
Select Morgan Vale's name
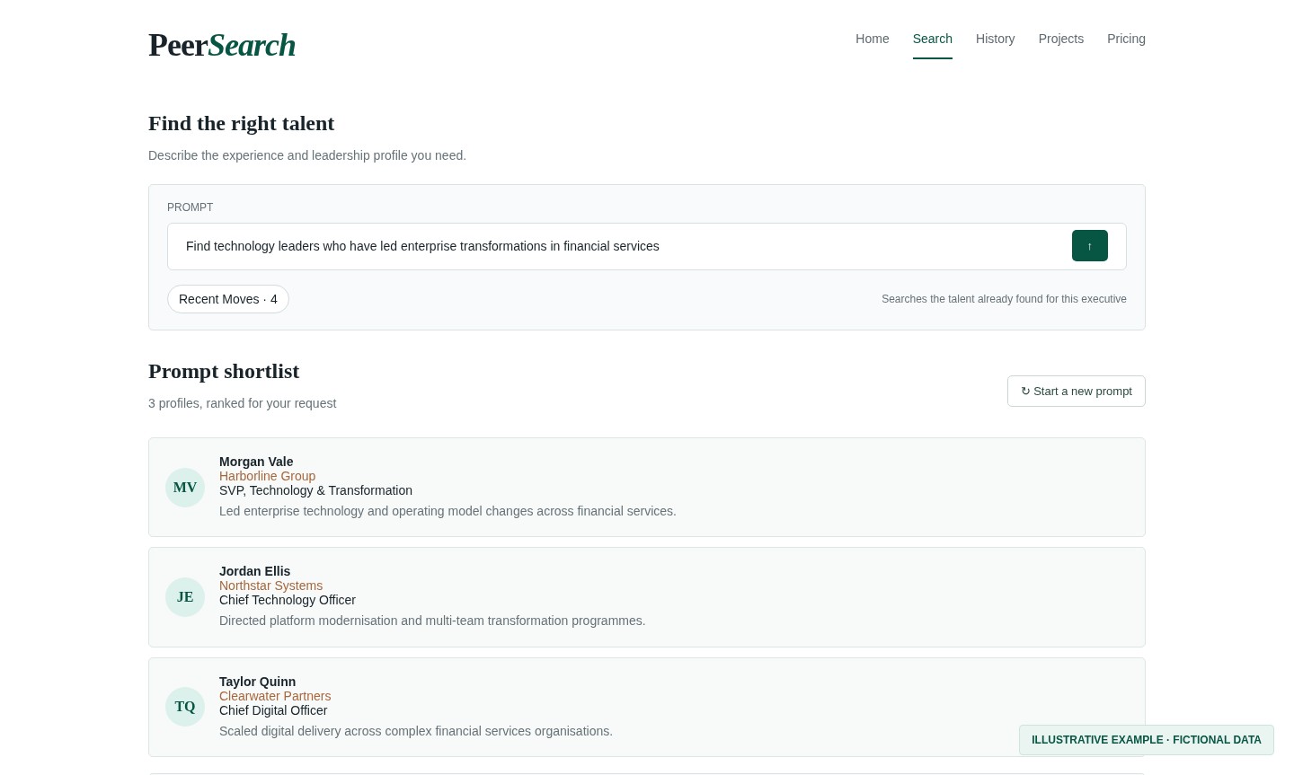(256, 462)
